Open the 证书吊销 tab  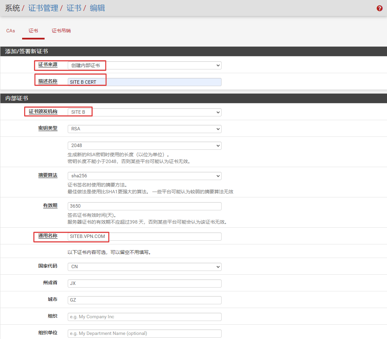coord(61,31)
